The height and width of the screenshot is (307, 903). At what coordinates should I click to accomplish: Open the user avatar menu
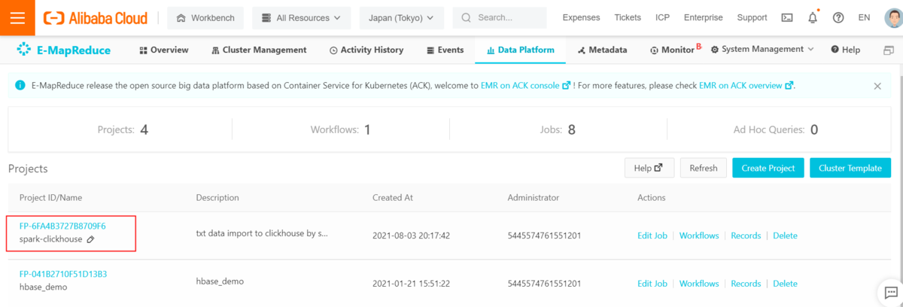point(892,17)
